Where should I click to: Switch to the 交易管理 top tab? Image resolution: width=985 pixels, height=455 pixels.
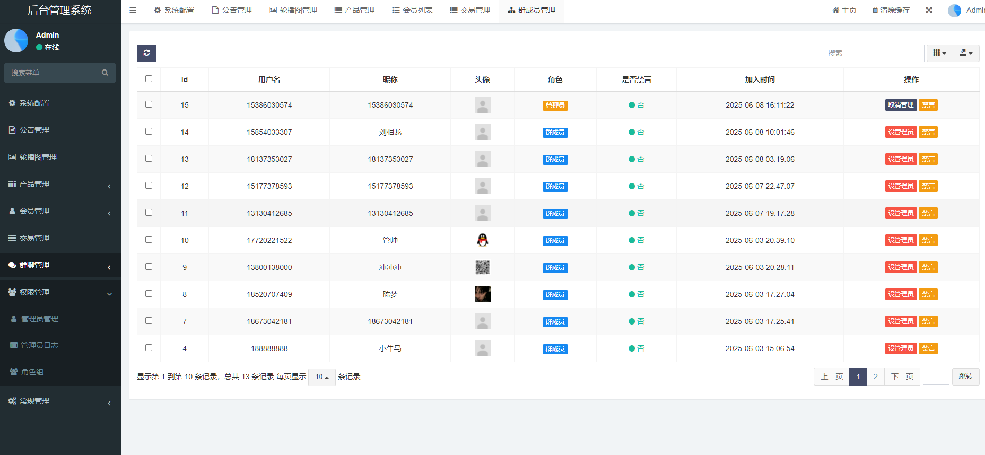pos(470,10)
